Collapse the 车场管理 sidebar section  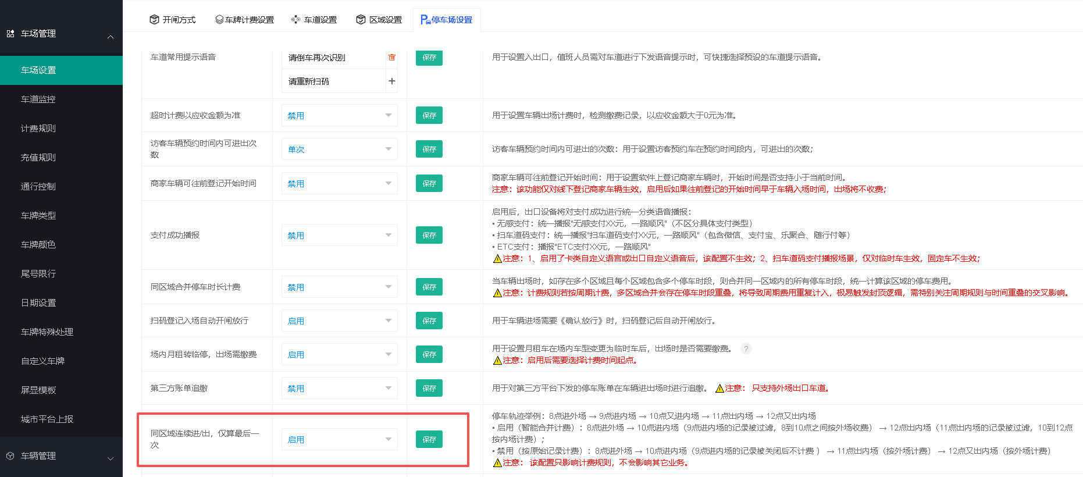click(111, 37)
